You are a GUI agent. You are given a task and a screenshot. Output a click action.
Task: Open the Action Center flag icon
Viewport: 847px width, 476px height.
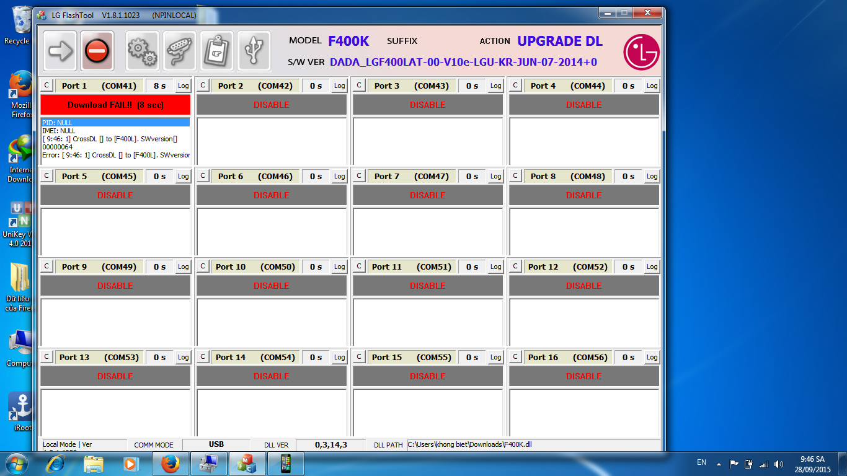[x=734, y=464]
